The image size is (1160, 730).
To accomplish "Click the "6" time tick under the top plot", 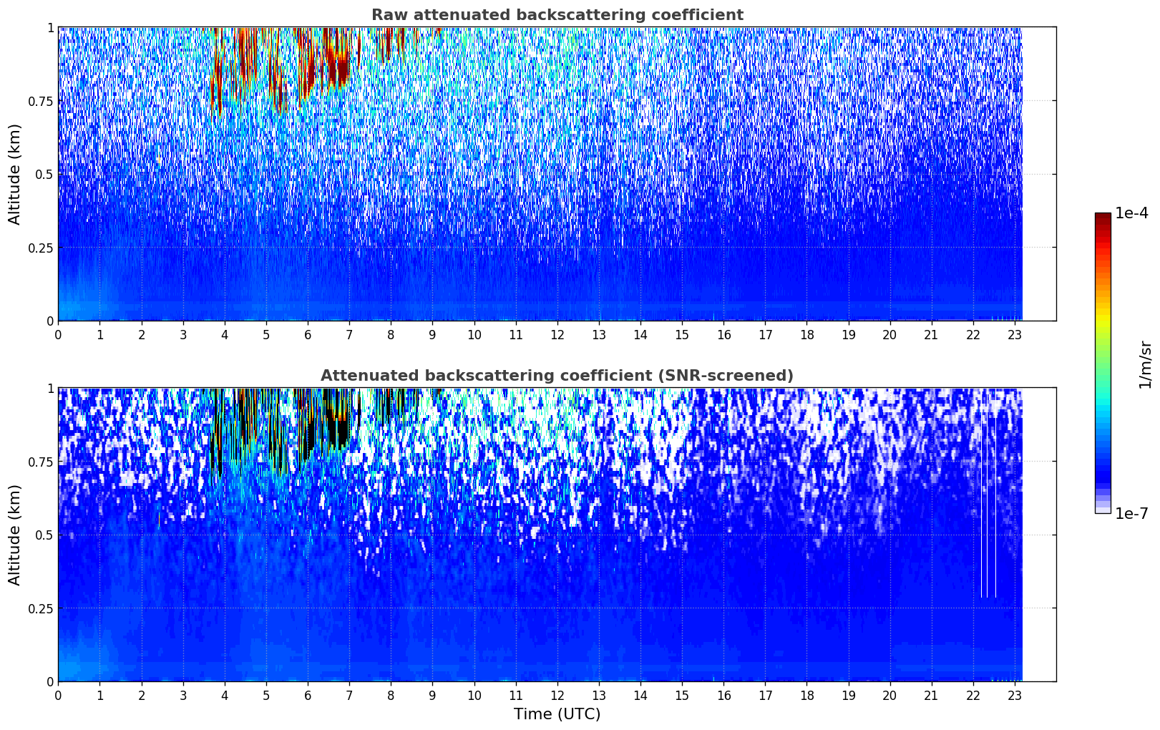I will (x=308, y=334).
